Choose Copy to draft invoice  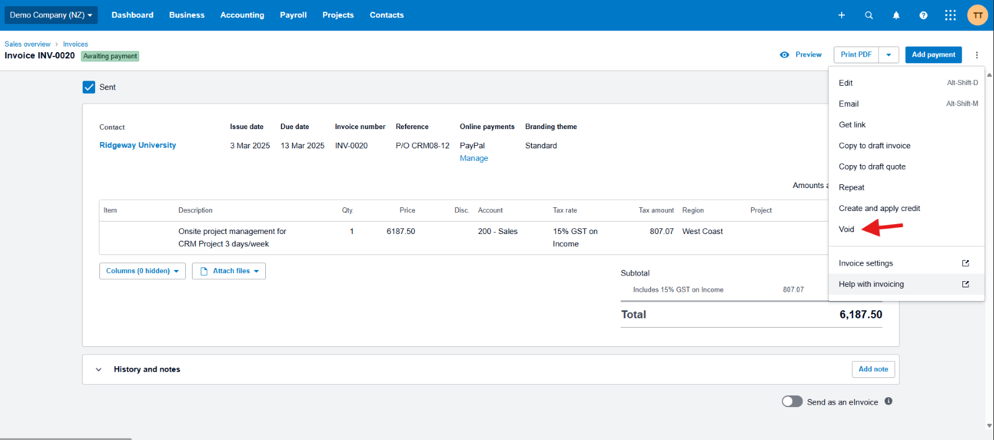(906, 146)
